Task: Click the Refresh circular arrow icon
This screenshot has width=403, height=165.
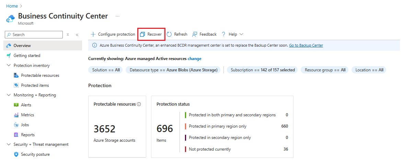Action: click(x=169, y=34)
